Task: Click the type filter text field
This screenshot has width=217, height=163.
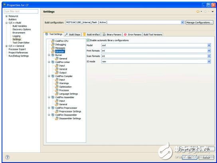Action: (21, 11)
